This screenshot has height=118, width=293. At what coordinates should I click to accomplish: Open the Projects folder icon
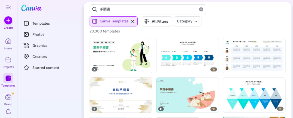coord(8,60)
